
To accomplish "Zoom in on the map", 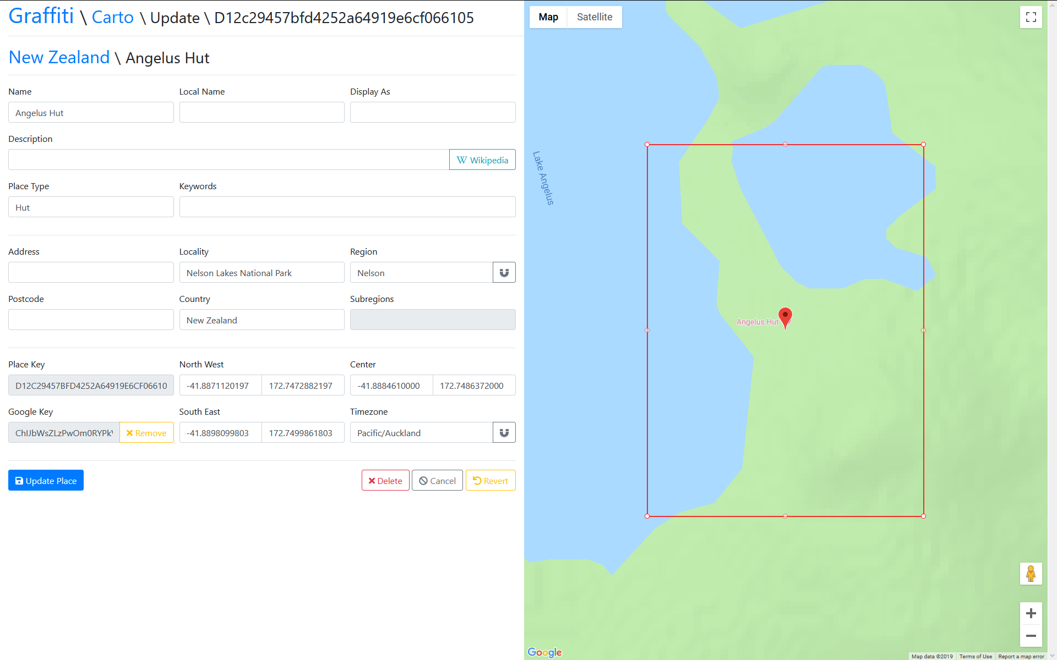I will (1031, 613).
